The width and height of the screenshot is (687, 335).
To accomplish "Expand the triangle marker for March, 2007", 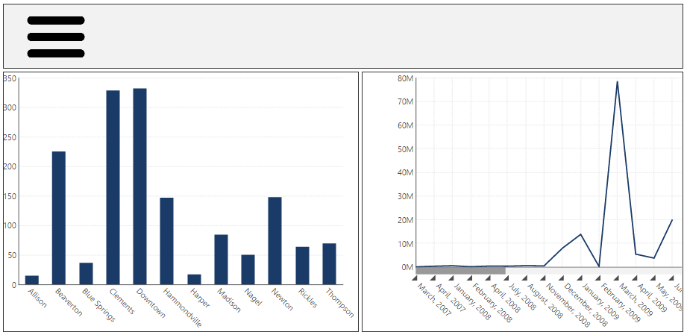I will coord(415,278).
